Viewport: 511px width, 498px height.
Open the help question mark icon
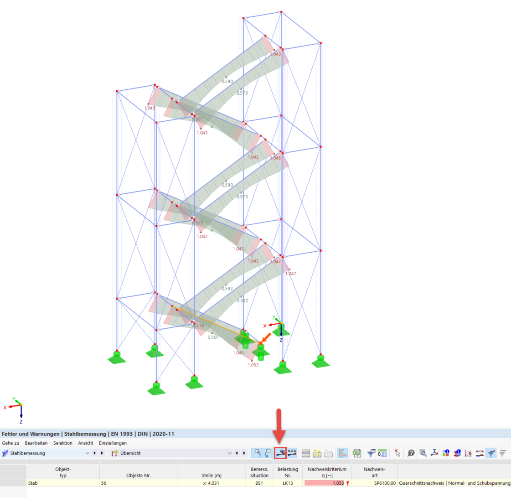tap(411, 453)
